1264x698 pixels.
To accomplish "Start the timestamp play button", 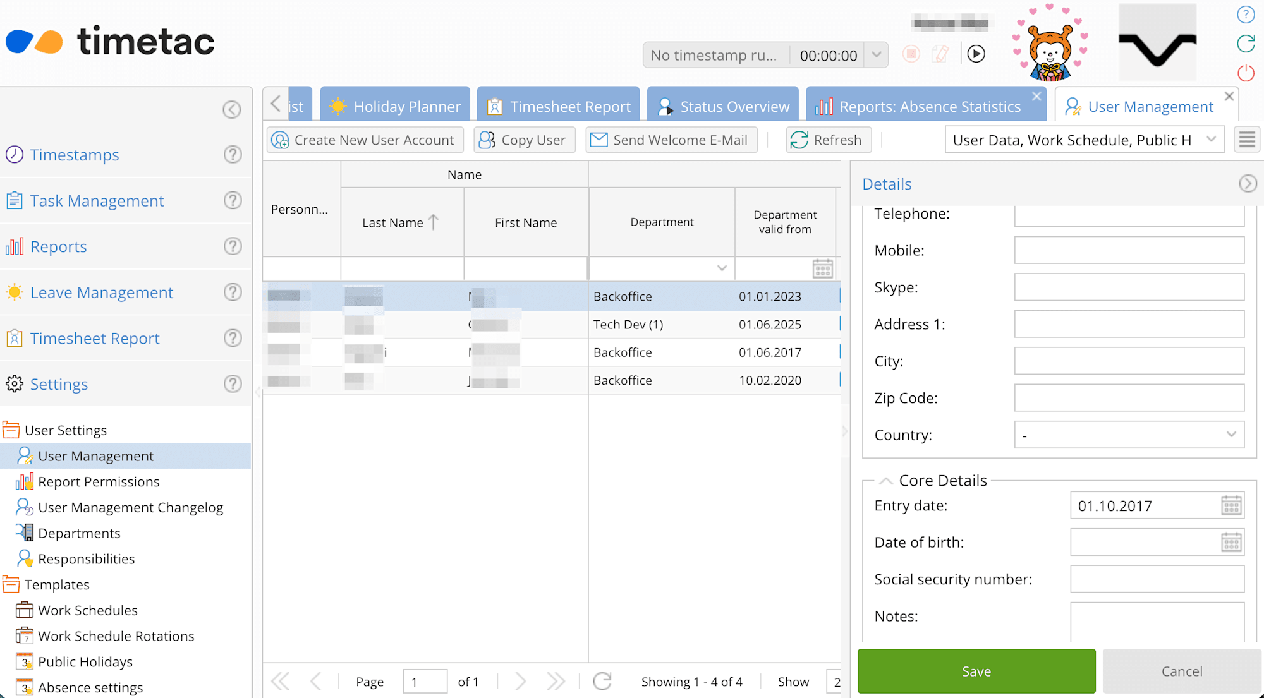I will point(976,54).
